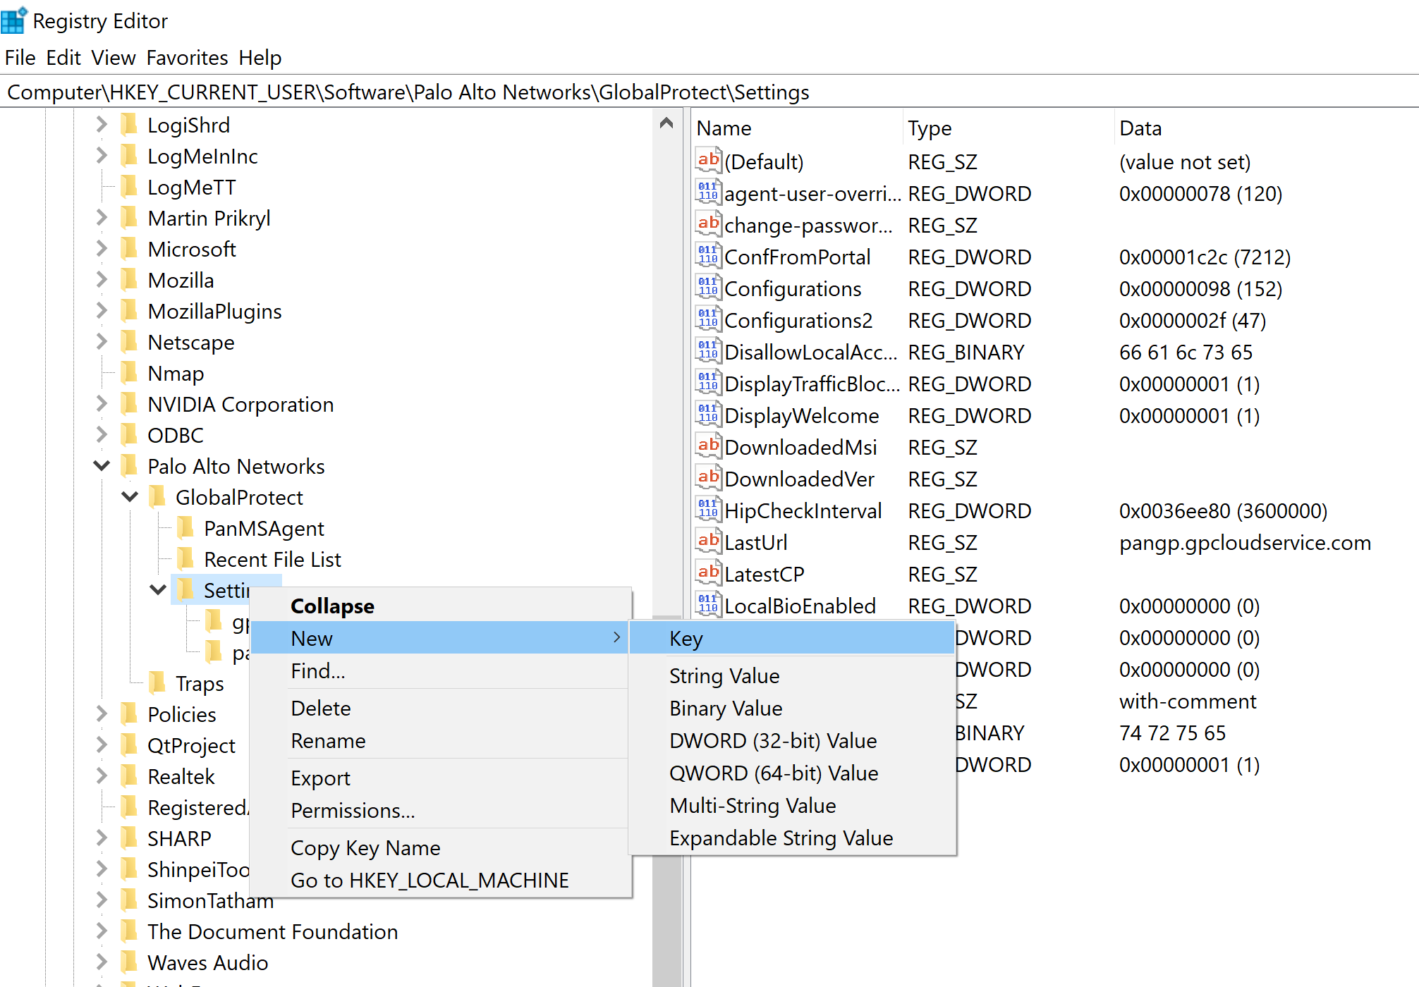Click the Data column header
The width and height of the screenshot is (1419, 987).
1140,128
